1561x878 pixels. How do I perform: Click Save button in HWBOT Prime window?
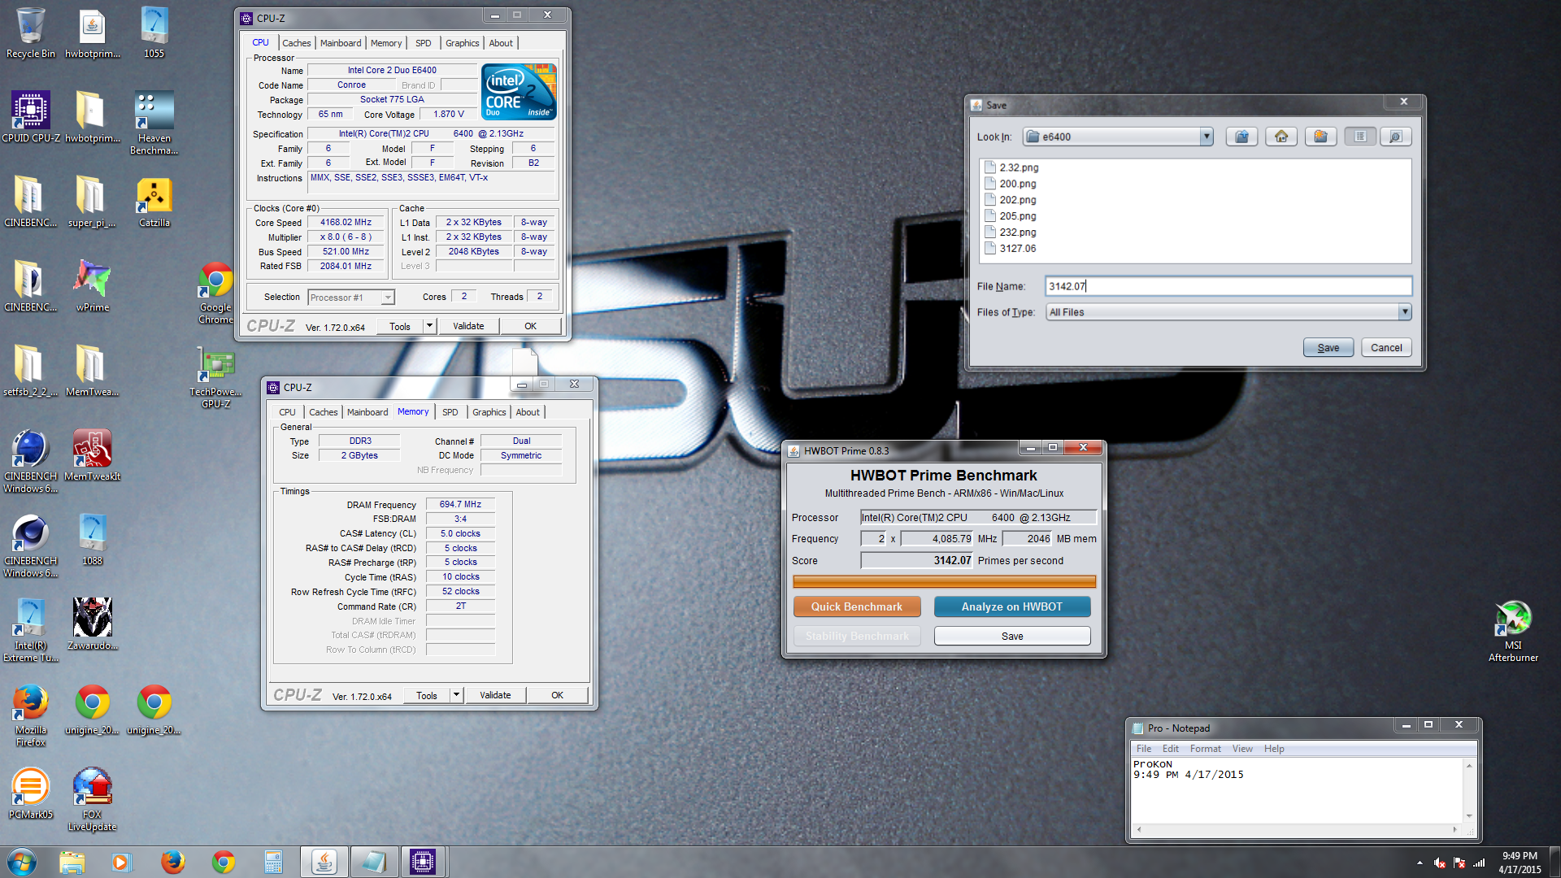click(1012, 636)
